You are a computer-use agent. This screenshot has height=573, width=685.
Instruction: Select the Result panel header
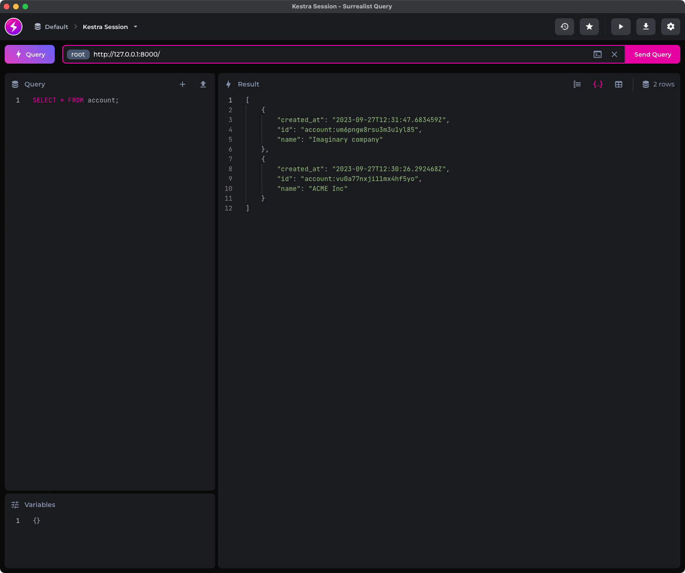248,84
